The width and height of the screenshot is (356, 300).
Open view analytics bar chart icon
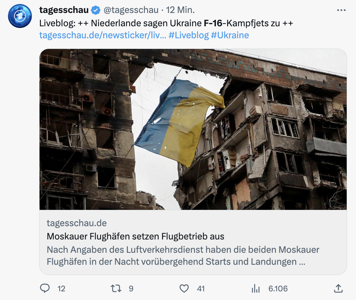pos(256,288)
